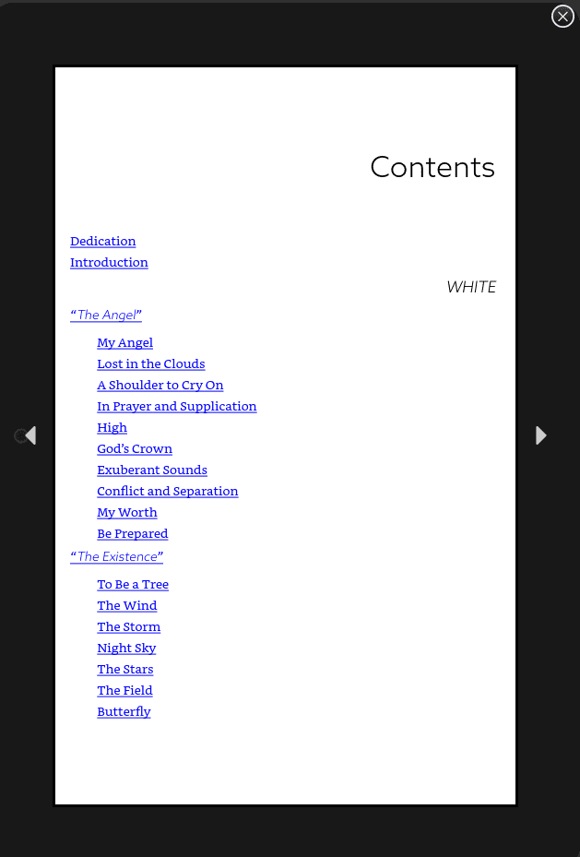Close the book preview viewer
Screen dimensions: 580x857
click(x=562, y=16)
